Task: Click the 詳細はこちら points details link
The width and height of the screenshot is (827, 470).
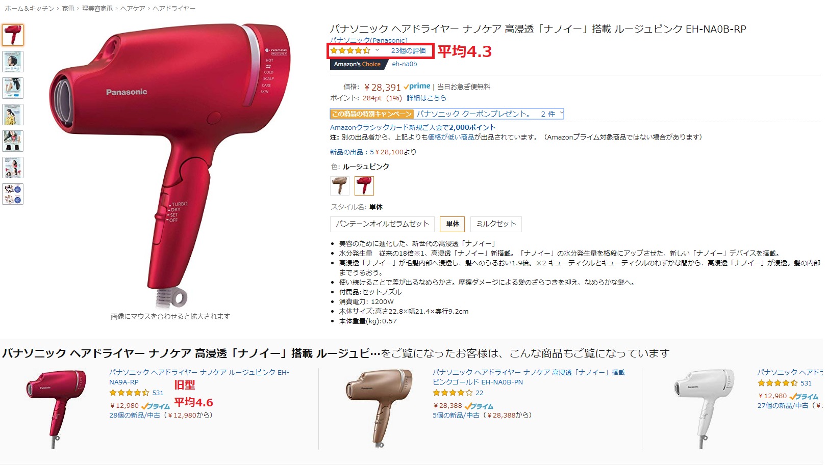Action: tap(427, 98)
